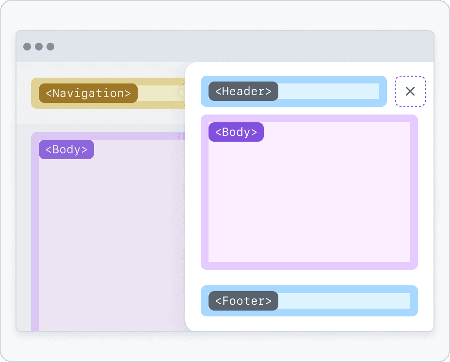The image size is (450, 362).
Task: Click the first gray window dot
Action: click(x=27, y=47)
